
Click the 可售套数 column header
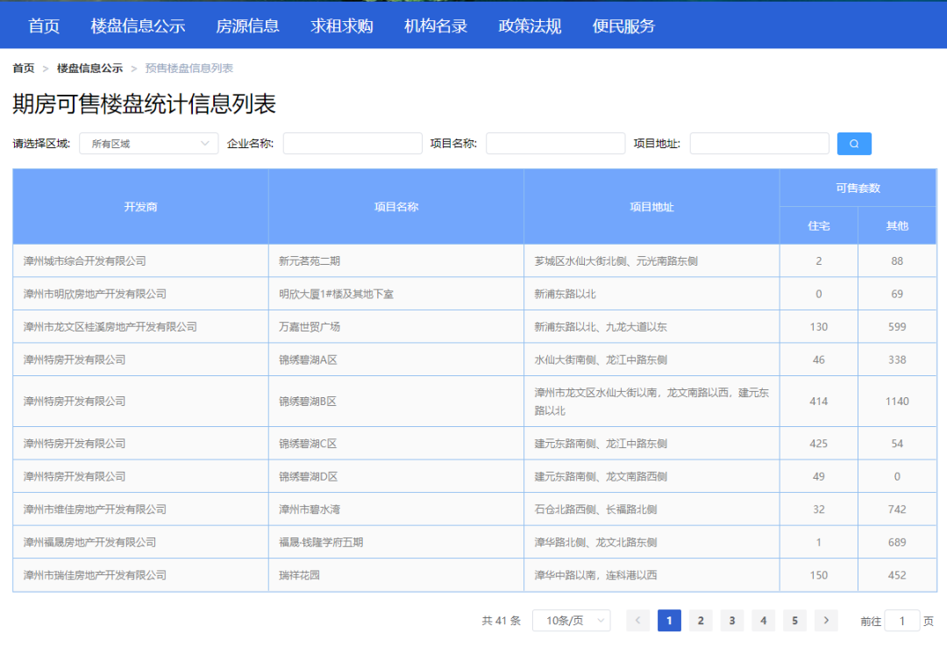tap(858, 188)
